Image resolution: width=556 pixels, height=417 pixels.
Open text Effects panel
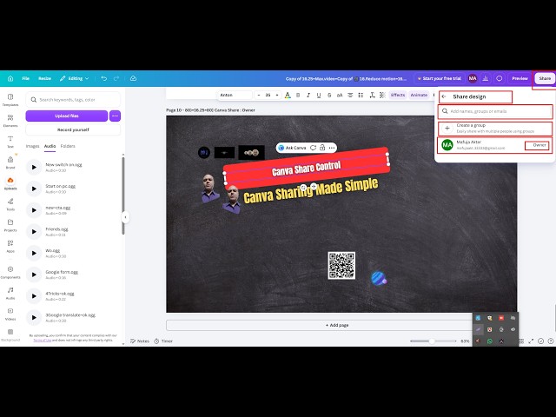[x=398, y=95]
